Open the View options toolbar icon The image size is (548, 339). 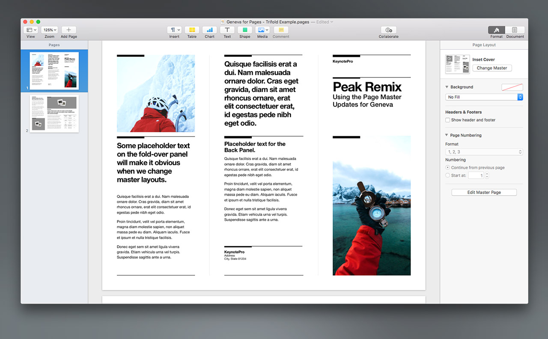point(30,30)
